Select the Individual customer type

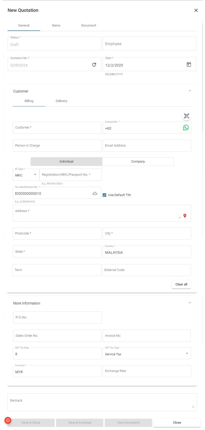[66, 162]
